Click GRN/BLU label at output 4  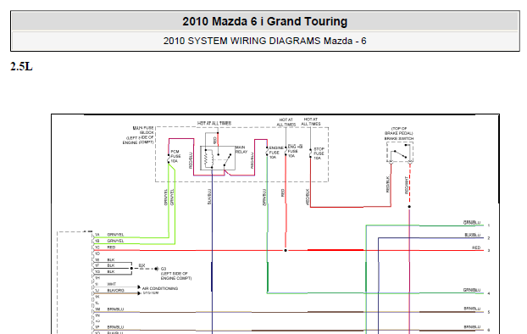click(472, 290)
